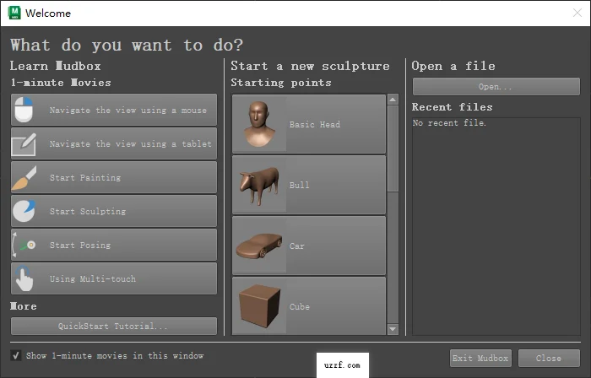Click the Mudbox logo in title bar
Viewport: 591px width, 378px height.
[x=14, y=13]
